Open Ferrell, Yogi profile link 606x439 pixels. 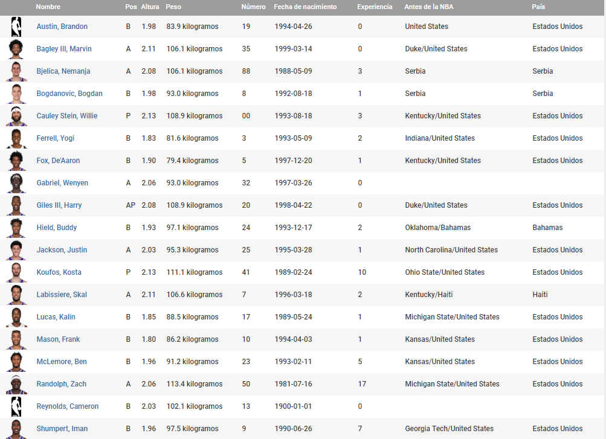point(56,138)
